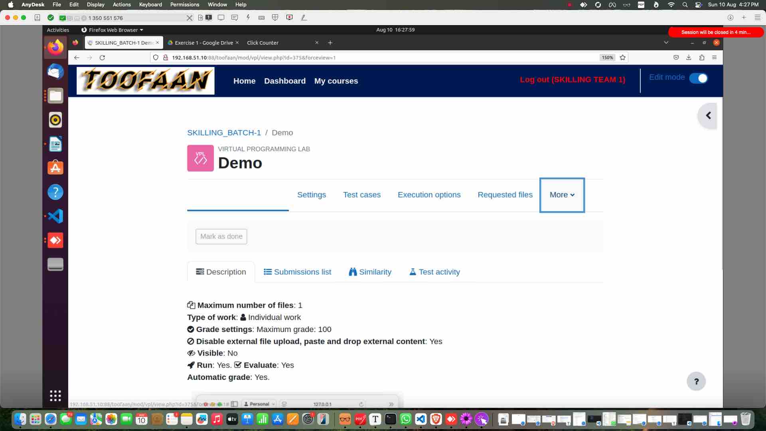This screenshot has height=431, width=766.
Task: Select the Firefox icon in the Ubuntu dock
Action: [55, 47]
